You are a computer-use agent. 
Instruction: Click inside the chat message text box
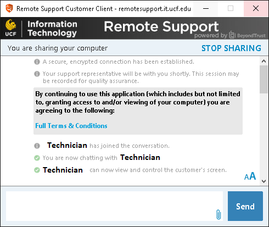point(114,206)
